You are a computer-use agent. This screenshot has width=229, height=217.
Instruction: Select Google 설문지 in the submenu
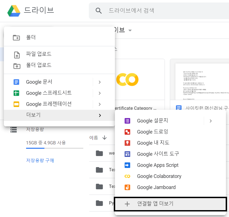pos(160,121)
